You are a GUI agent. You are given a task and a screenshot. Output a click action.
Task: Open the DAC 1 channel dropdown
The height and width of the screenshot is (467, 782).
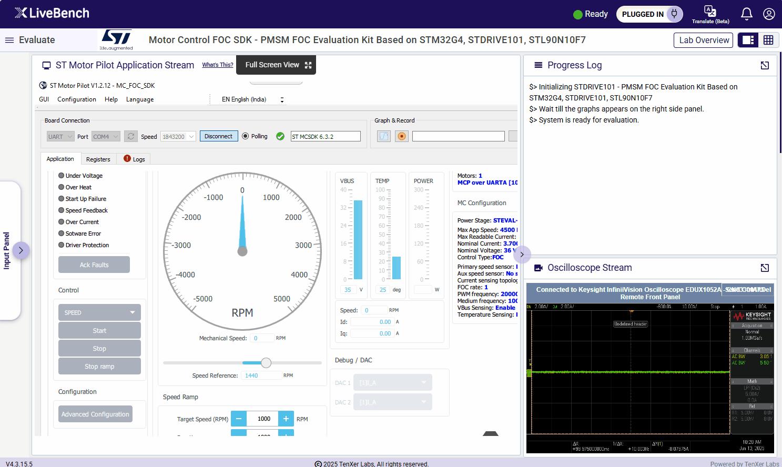click(x=393, y=382)
